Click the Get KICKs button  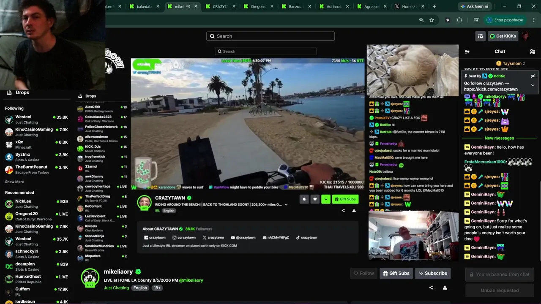pyautogui.click(x=503, y=36)
